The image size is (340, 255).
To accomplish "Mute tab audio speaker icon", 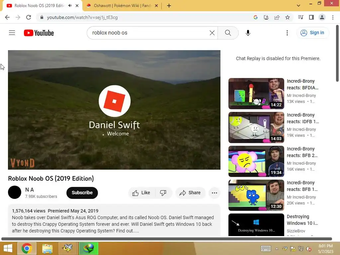I will click(x=70, y=6).
